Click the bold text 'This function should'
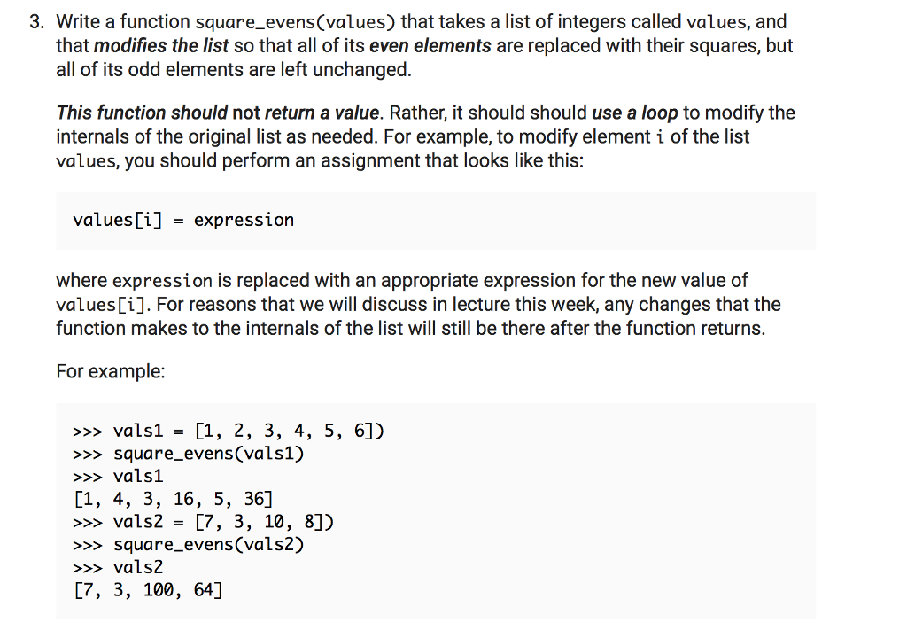The image size is (907, 630). click(142, 113)
